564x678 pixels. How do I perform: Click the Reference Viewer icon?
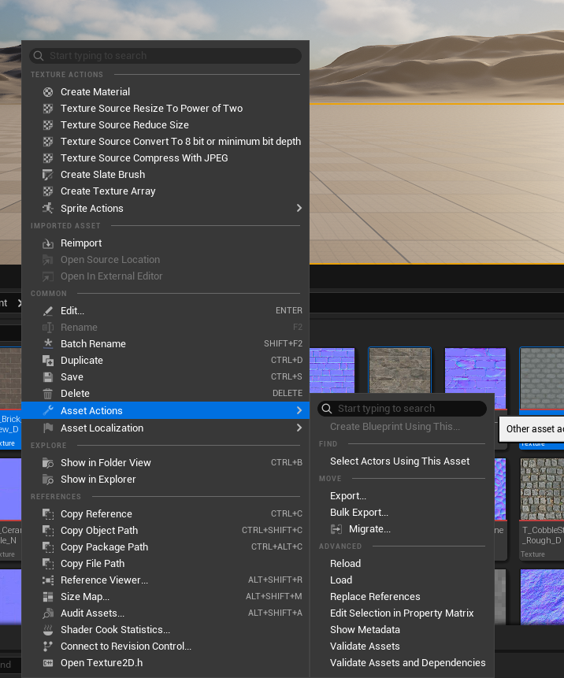coord(48,580)
